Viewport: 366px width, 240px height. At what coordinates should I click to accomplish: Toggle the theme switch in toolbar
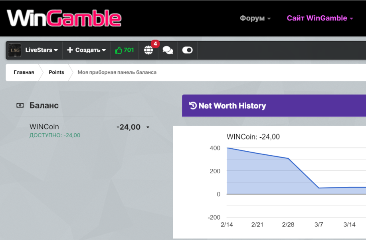point(187,50)
